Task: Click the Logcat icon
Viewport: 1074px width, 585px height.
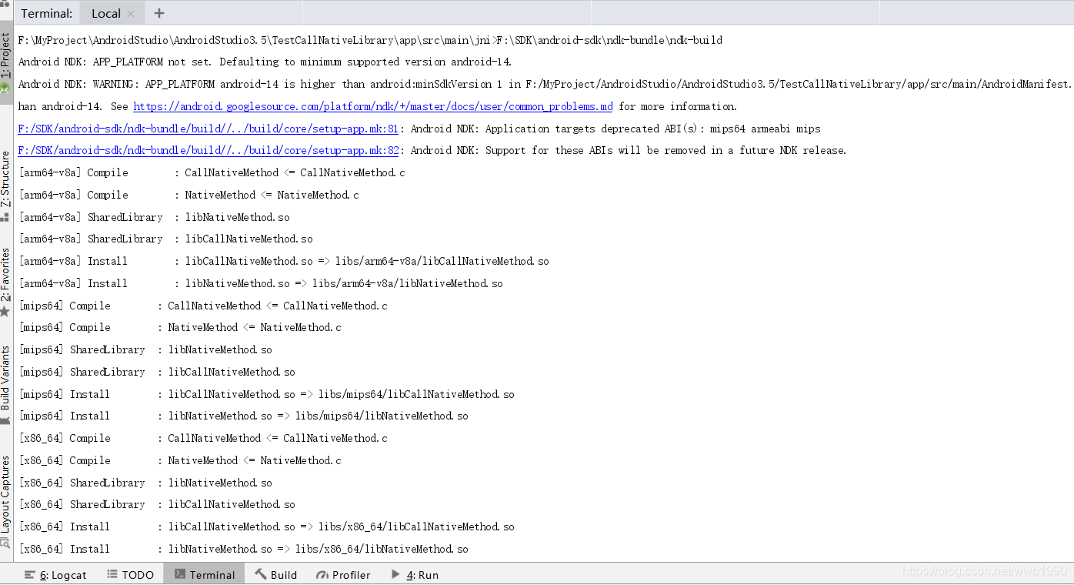Action: pos(30,575)
